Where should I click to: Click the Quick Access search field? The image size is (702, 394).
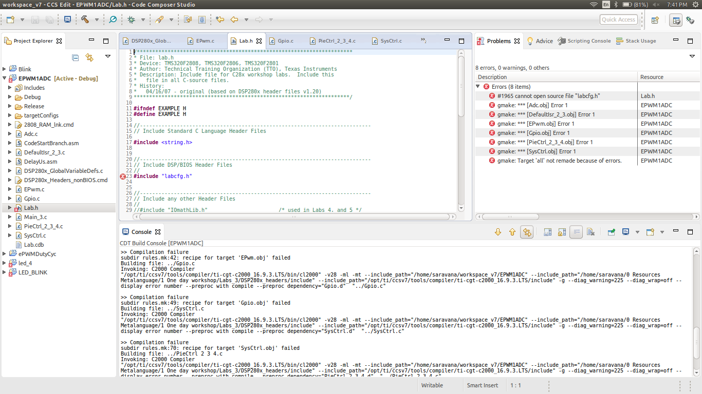click(619, 19)
